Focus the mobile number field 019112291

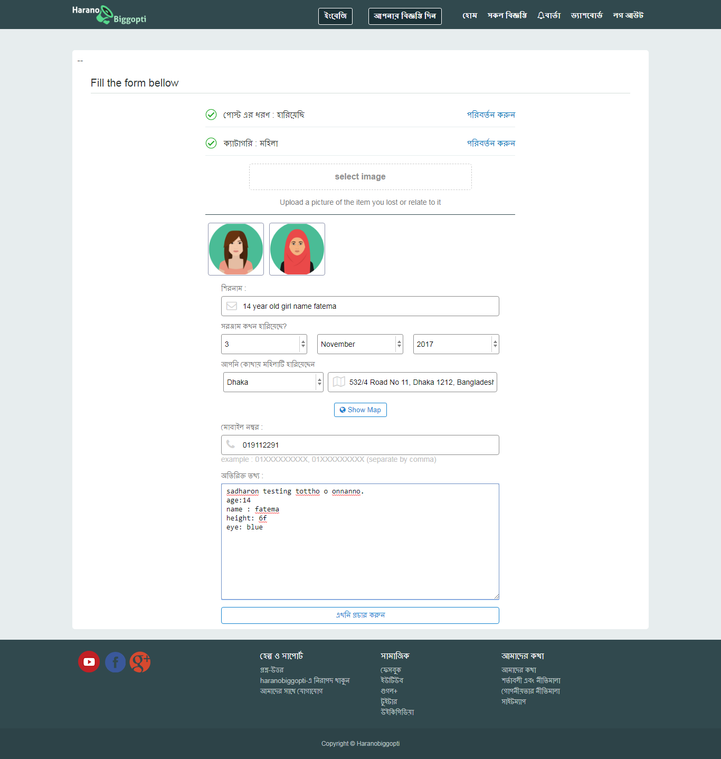click(x=360, y=445)
